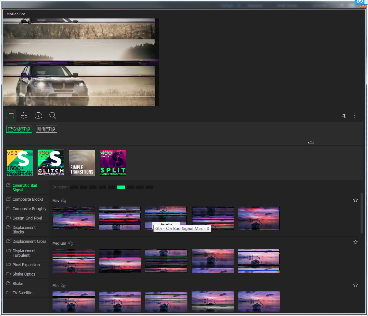Open the Design Grid Pixel category
Viewport: 368px width, 316px height.
tap(26, 218)
